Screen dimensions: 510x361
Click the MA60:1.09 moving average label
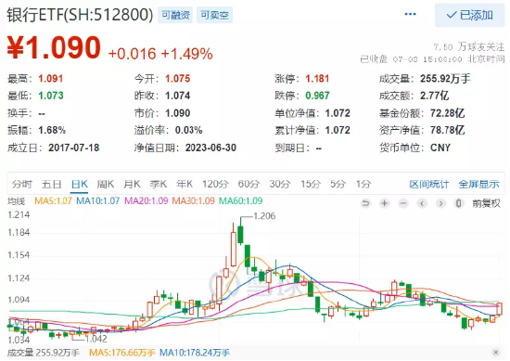point(241,200)
